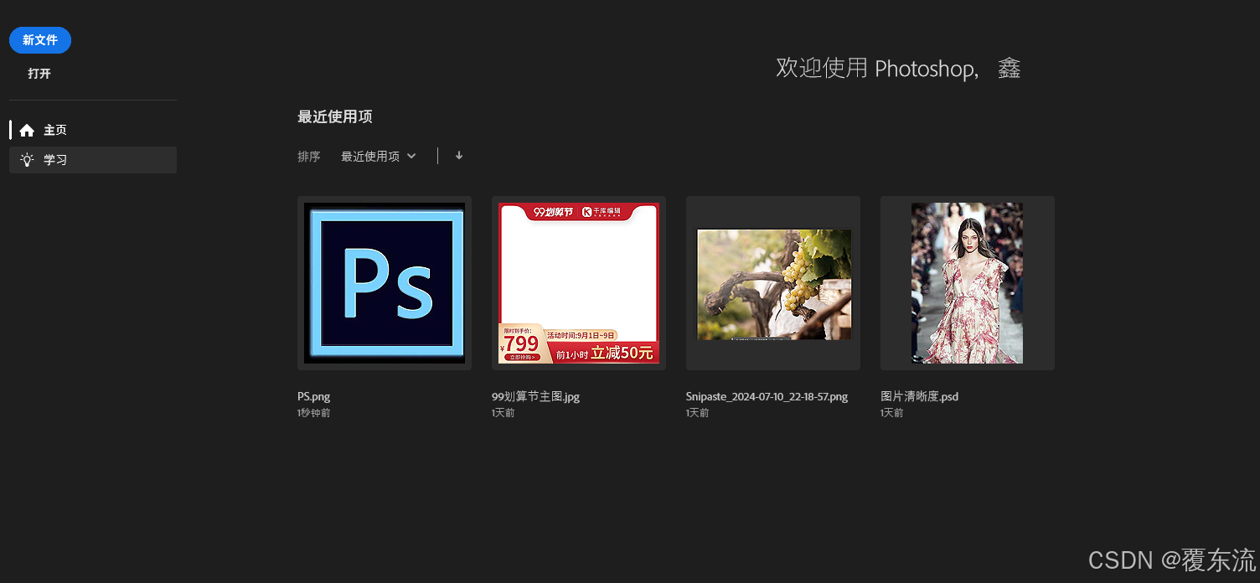Screen dimensions: 1260x583
Task: Click file name Snipaste_2024-07-10_22-18-57.png
Action: click(x=767, y=397)
